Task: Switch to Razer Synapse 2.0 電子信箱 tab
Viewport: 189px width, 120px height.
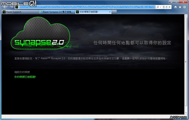Action: 57,12
